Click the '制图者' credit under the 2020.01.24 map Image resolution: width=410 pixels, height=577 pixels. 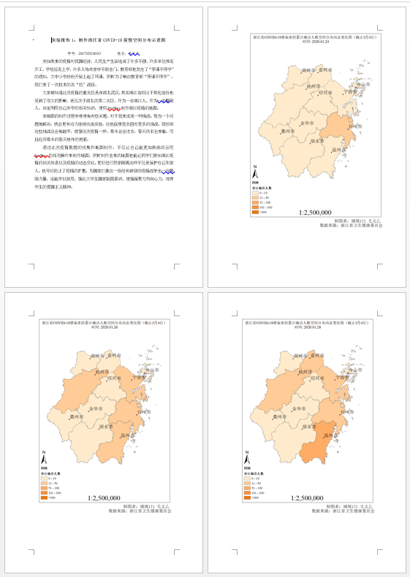coord(358,221)
